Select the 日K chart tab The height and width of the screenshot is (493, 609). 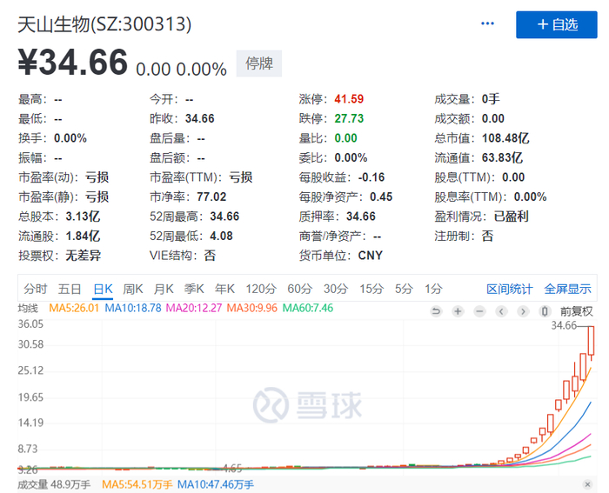103,289
